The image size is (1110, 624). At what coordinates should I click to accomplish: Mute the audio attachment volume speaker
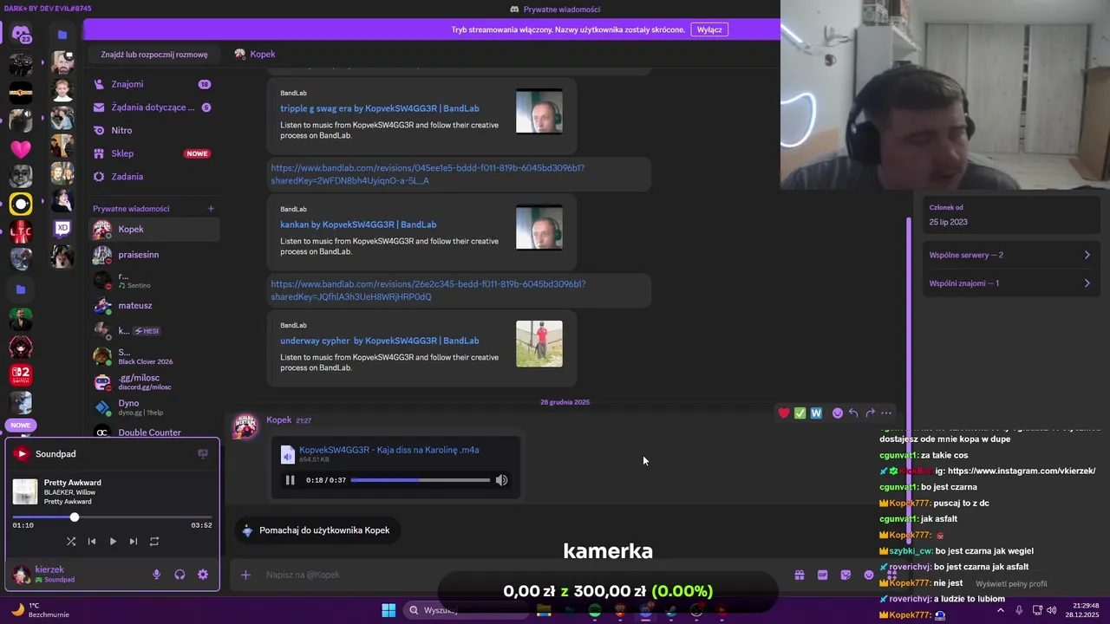(x=501, y=480)
